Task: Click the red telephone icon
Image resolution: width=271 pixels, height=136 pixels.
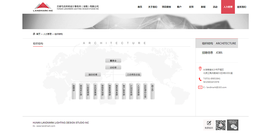Action: [200, 79]
